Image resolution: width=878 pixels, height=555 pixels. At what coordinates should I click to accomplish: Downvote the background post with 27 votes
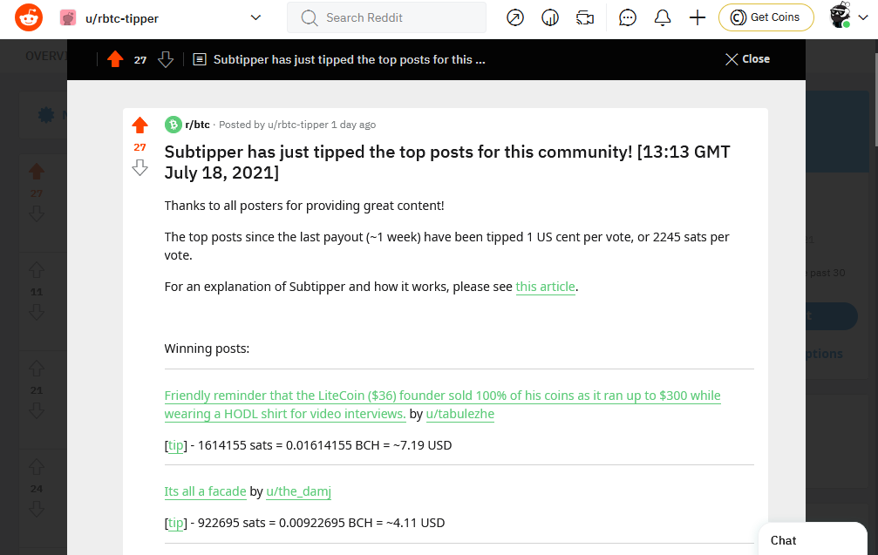tap(37, 213)
